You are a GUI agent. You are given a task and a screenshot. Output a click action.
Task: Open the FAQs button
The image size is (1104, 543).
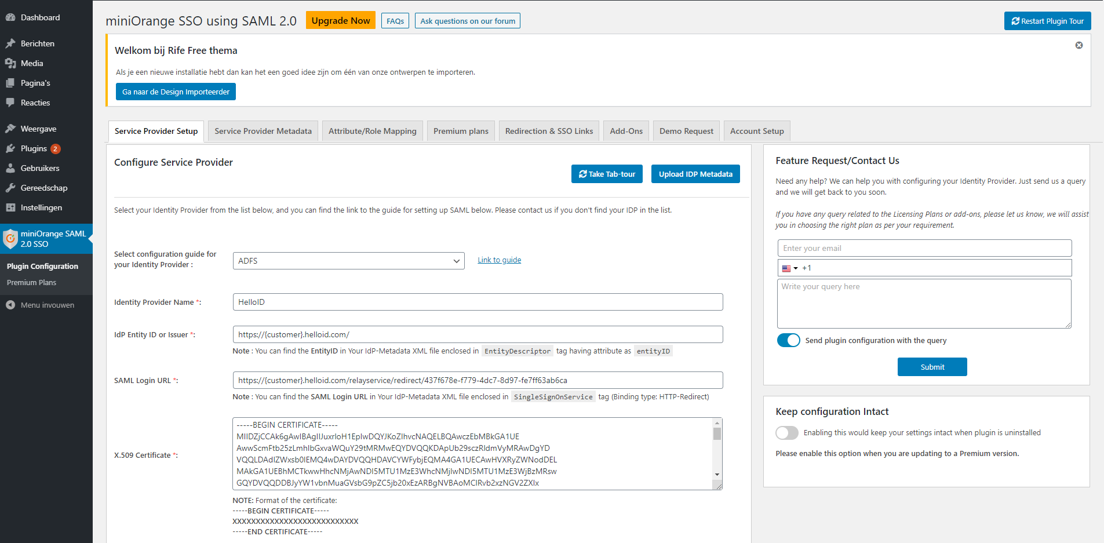(395, 21)
